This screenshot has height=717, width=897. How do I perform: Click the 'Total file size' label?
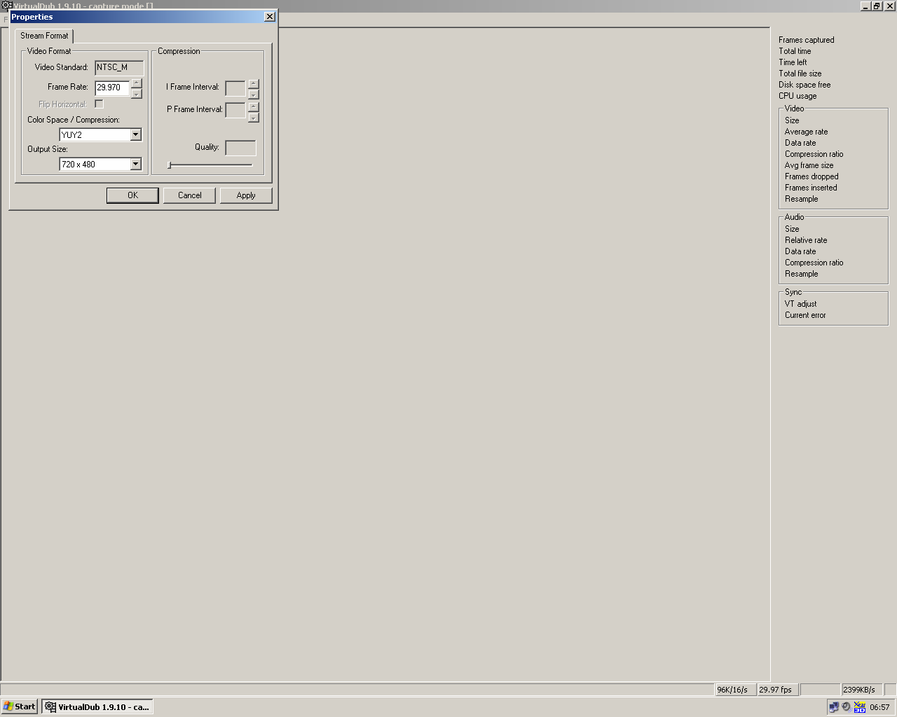[800, 74]
